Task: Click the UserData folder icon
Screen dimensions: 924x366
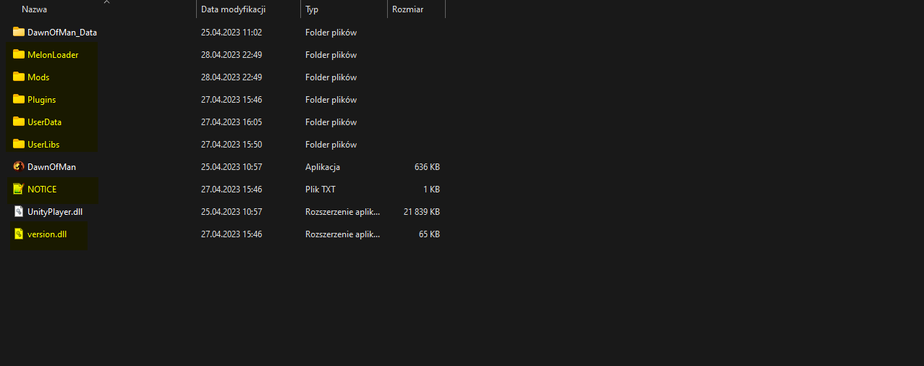Action: point(19,122)
